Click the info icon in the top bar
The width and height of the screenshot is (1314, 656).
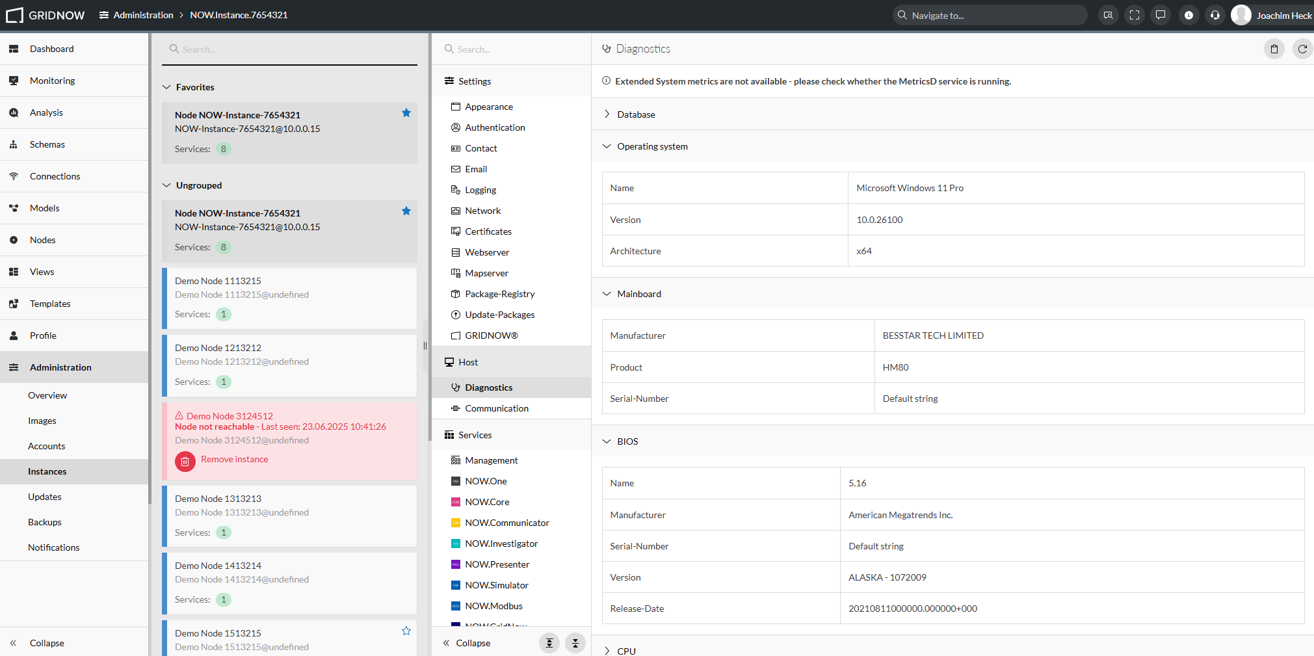tap(1189, 15)
